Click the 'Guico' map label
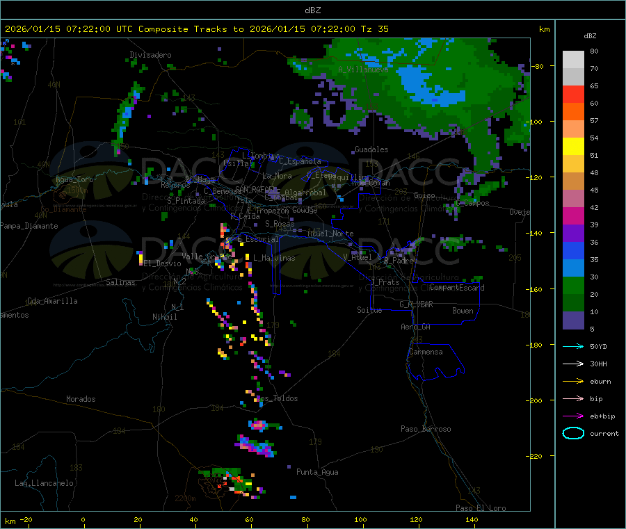Viewport: 626px width, 529px height. [424, 195]
